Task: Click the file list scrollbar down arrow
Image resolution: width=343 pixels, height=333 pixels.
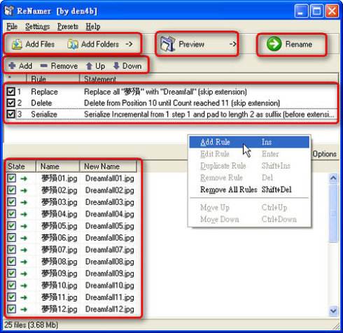Action: click(333, 311)
